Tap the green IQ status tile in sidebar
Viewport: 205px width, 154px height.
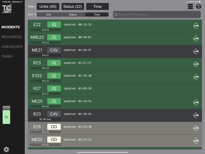click(x=6, y=117)
